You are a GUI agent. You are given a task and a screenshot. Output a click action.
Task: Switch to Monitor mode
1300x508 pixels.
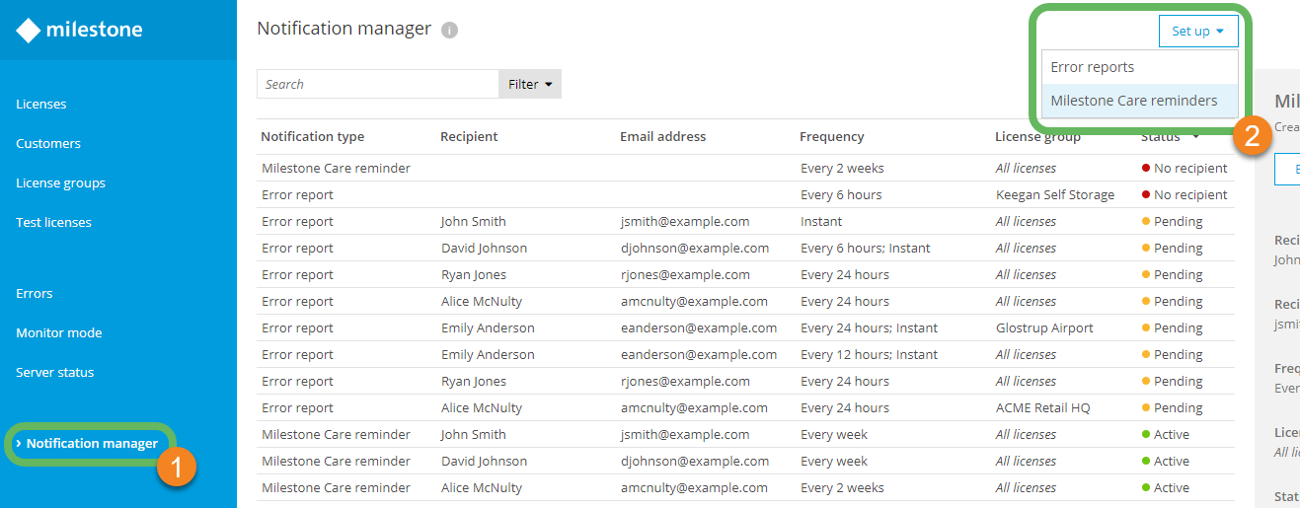(x=59, y=333)
